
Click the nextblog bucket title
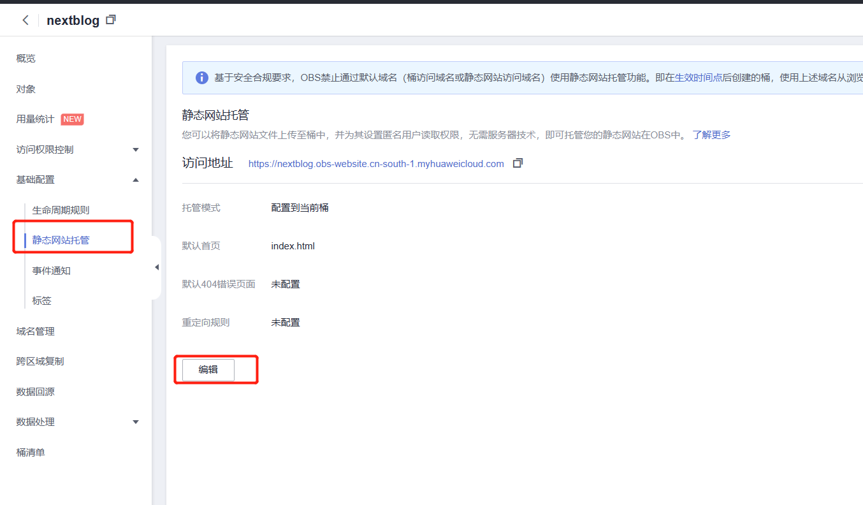coord(73,20)
